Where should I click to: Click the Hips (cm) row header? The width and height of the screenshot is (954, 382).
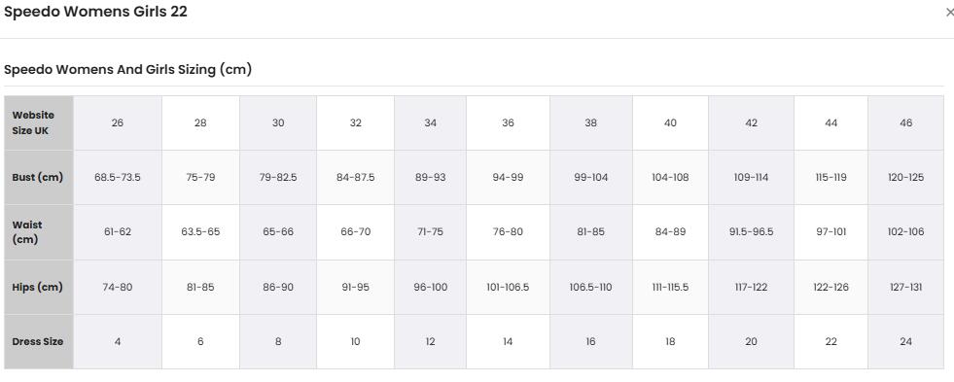39,287
